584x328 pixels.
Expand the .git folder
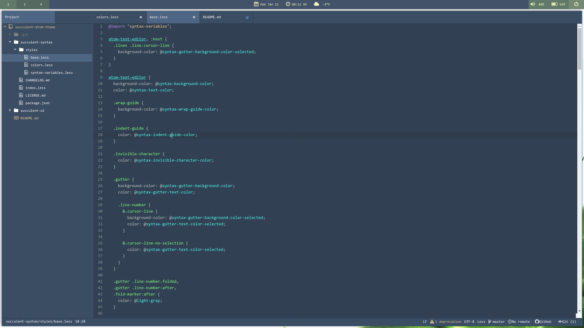(x=10, y=34)
